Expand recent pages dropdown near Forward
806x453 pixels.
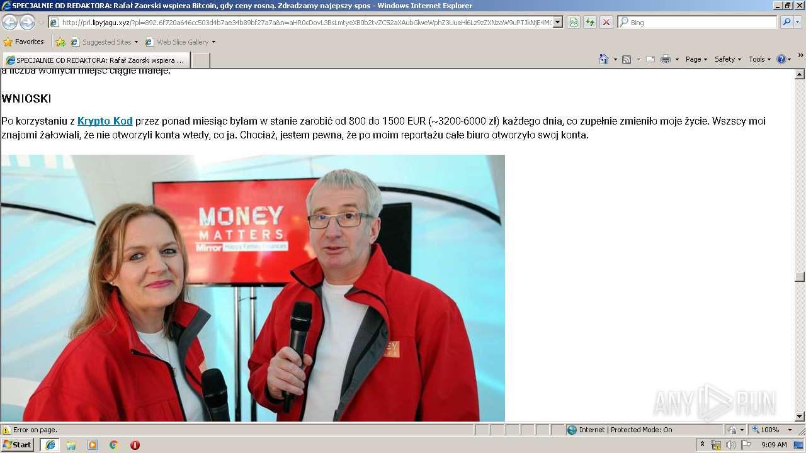[x=41, y=22]
